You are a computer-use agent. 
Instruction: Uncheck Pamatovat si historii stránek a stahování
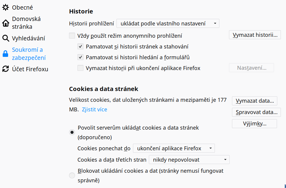pos(80,46)
